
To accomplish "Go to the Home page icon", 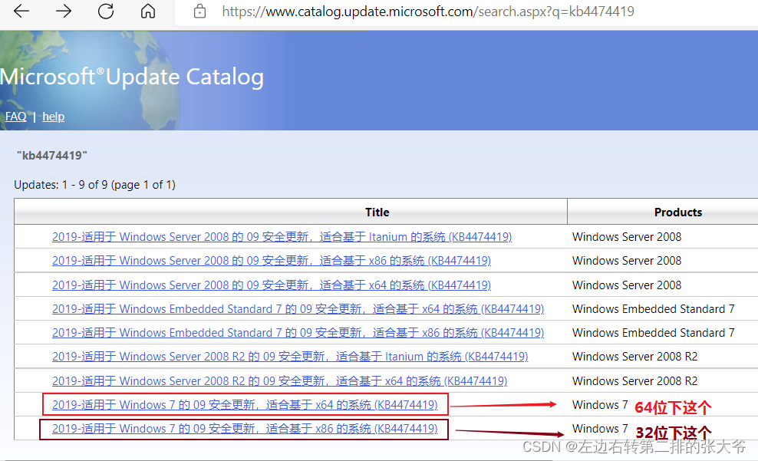I will [x=148, y=11].
